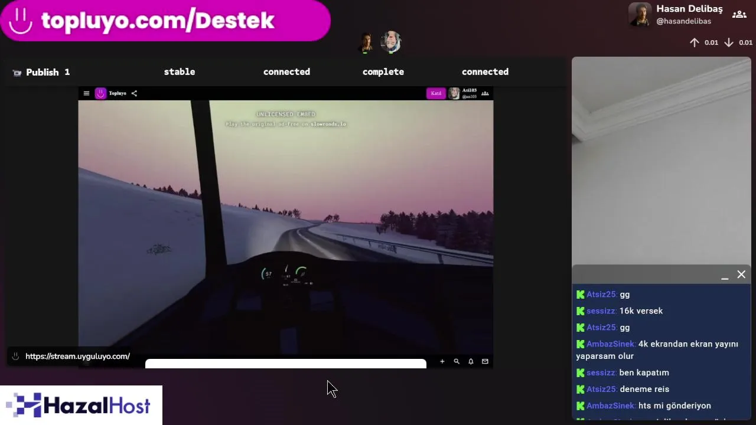This screenshot has width=756, height=425.
Task: Select the second, upside-down participant avatar
Action: [x=390, y=42]
